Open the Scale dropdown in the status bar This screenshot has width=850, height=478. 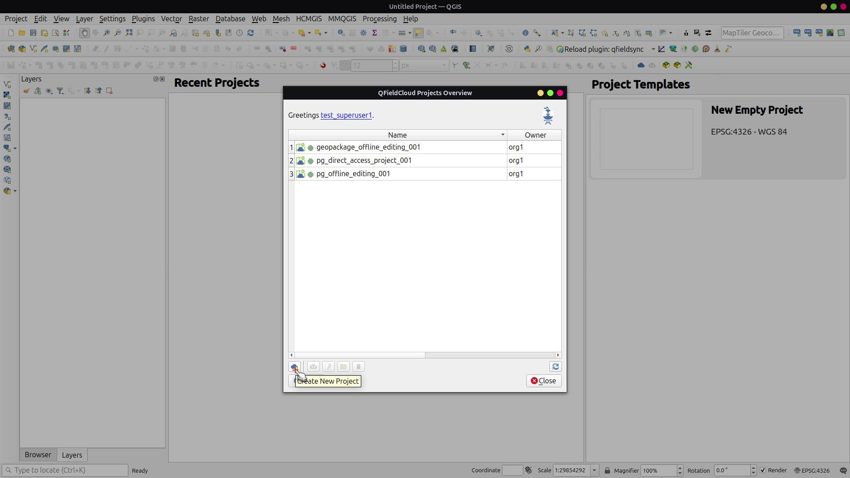click(594, 470)
